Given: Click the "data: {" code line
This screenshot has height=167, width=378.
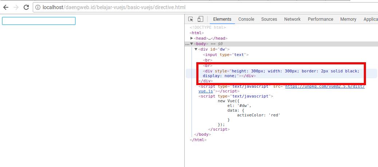Looking at the screenshot, I should point(236,110).
